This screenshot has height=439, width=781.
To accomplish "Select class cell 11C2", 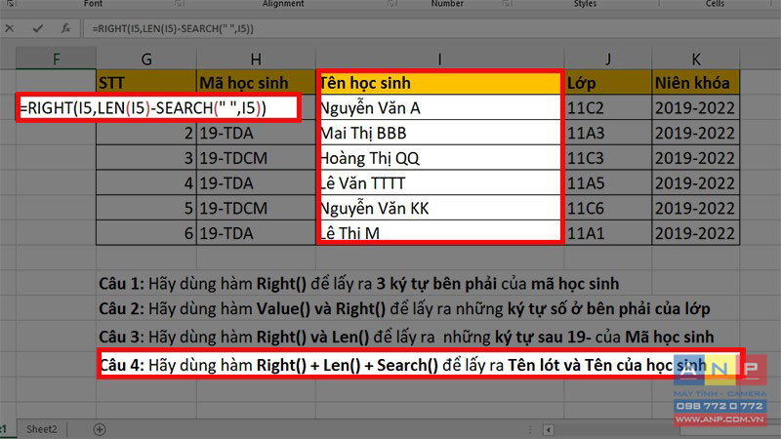I will (607, 107).
